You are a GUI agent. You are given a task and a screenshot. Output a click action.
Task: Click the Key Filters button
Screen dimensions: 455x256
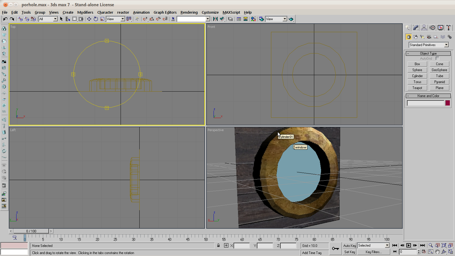coord(373,252)
